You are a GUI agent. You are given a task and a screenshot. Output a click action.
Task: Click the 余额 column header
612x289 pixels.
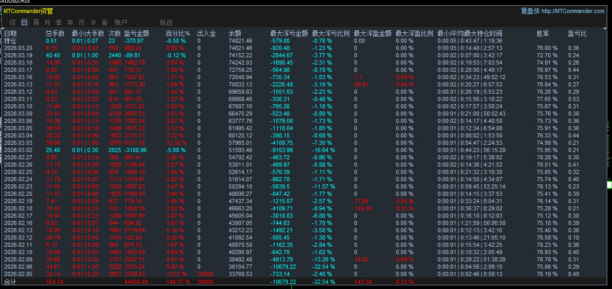tap(234, 33)
